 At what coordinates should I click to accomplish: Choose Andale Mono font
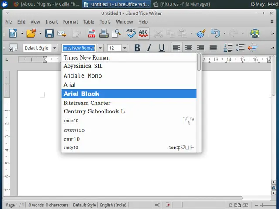[129, 75]
